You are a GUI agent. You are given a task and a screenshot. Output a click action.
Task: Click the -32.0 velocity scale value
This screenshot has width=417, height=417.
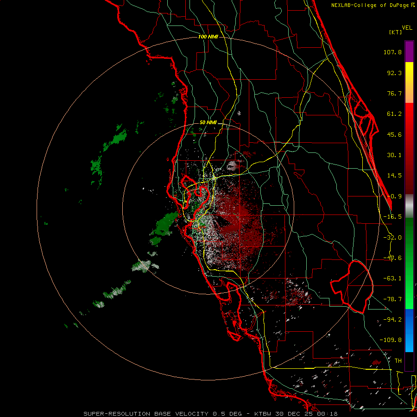[x=392, y=238]
